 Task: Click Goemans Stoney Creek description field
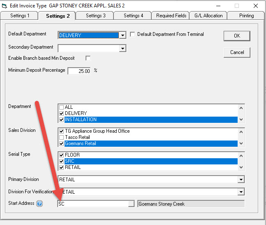coord(191,204)
